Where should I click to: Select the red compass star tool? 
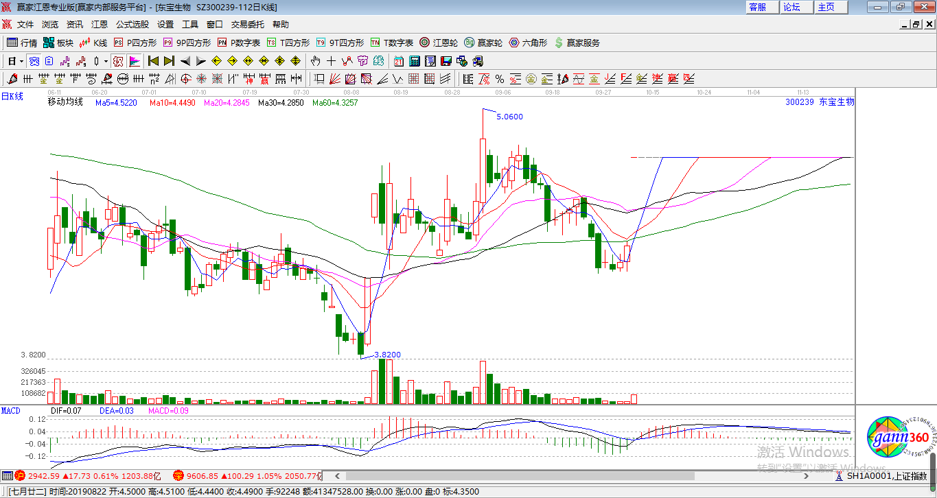(x=202, y=79)
